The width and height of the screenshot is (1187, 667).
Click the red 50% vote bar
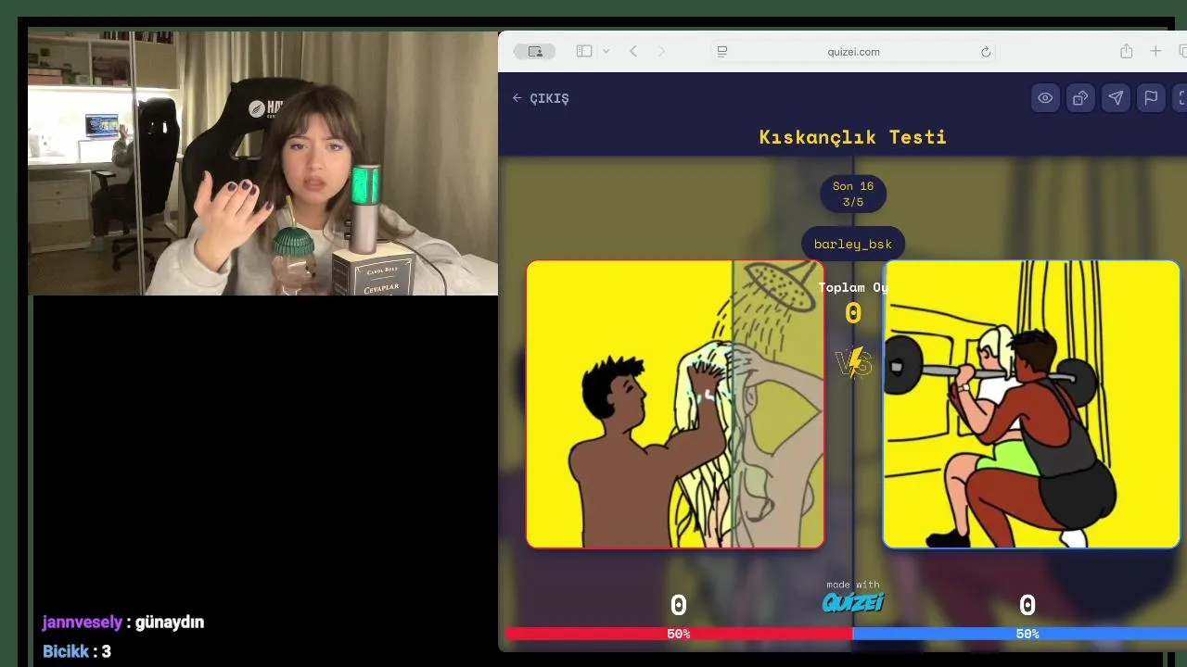point(679,634)
